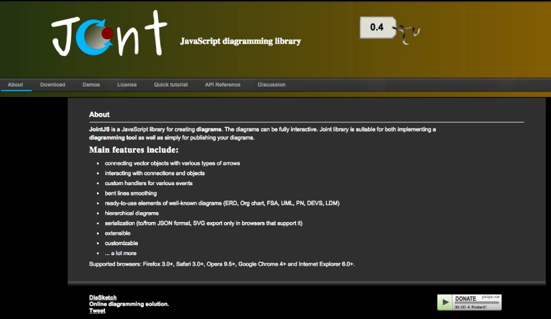Switch to the Demos section
551x319 pixels.
(x=91, y=84)
